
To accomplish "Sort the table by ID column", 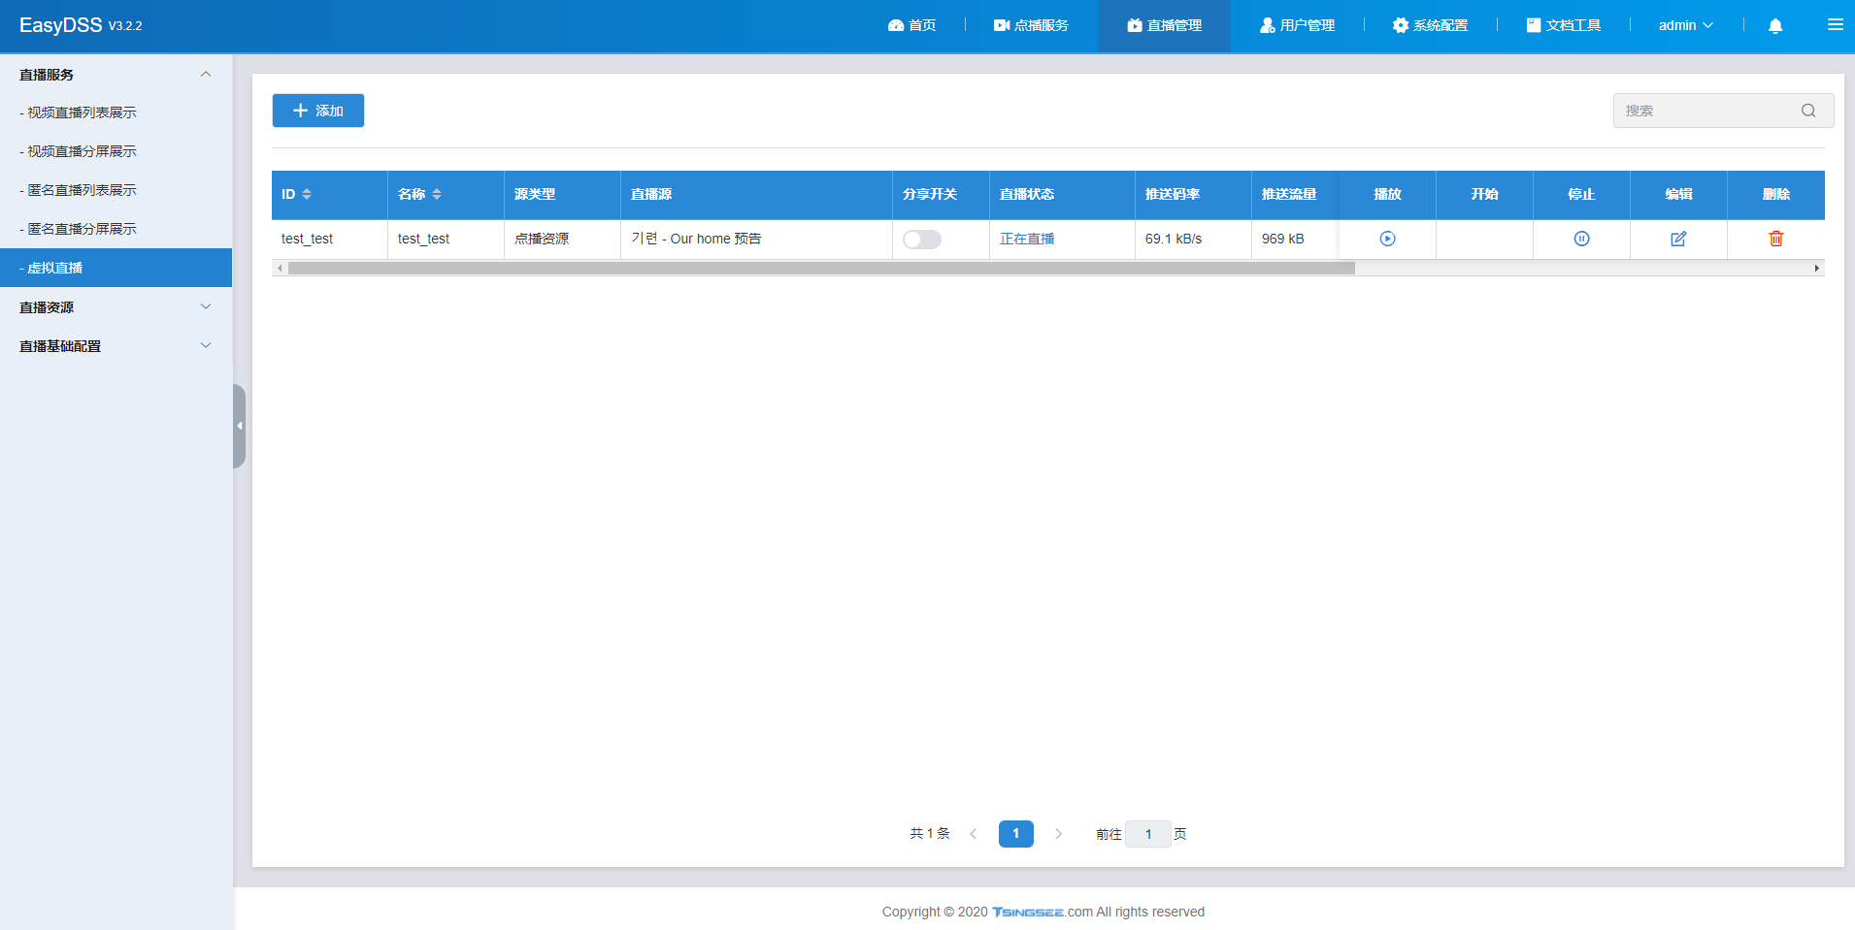I will (307, 194).
